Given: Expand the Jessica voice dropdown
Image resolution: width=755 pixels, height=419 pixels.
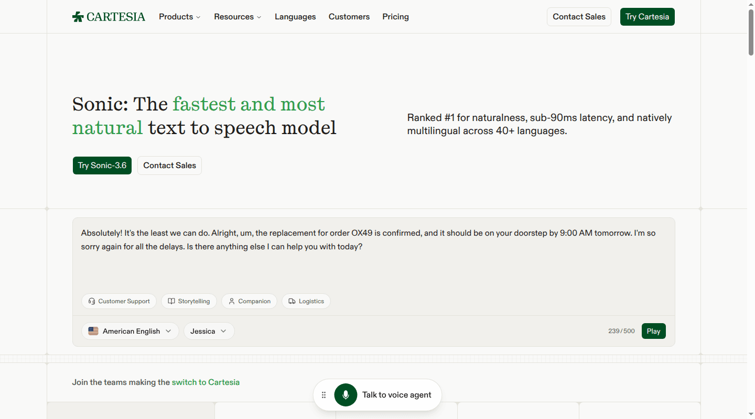Looking at the screenshot, I should [x=209, y=331].
